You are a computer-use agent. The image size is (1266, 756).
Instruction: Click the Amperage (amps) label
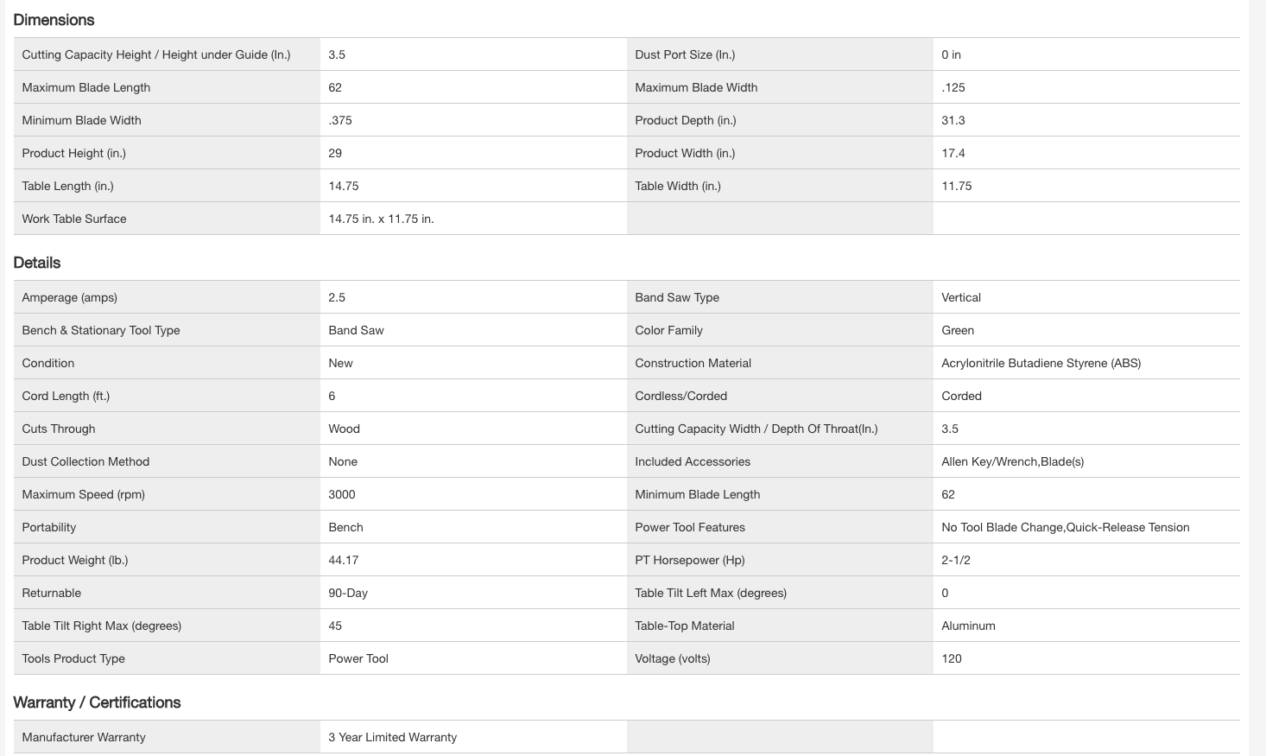pyautogui.click(x=70, y=297)
